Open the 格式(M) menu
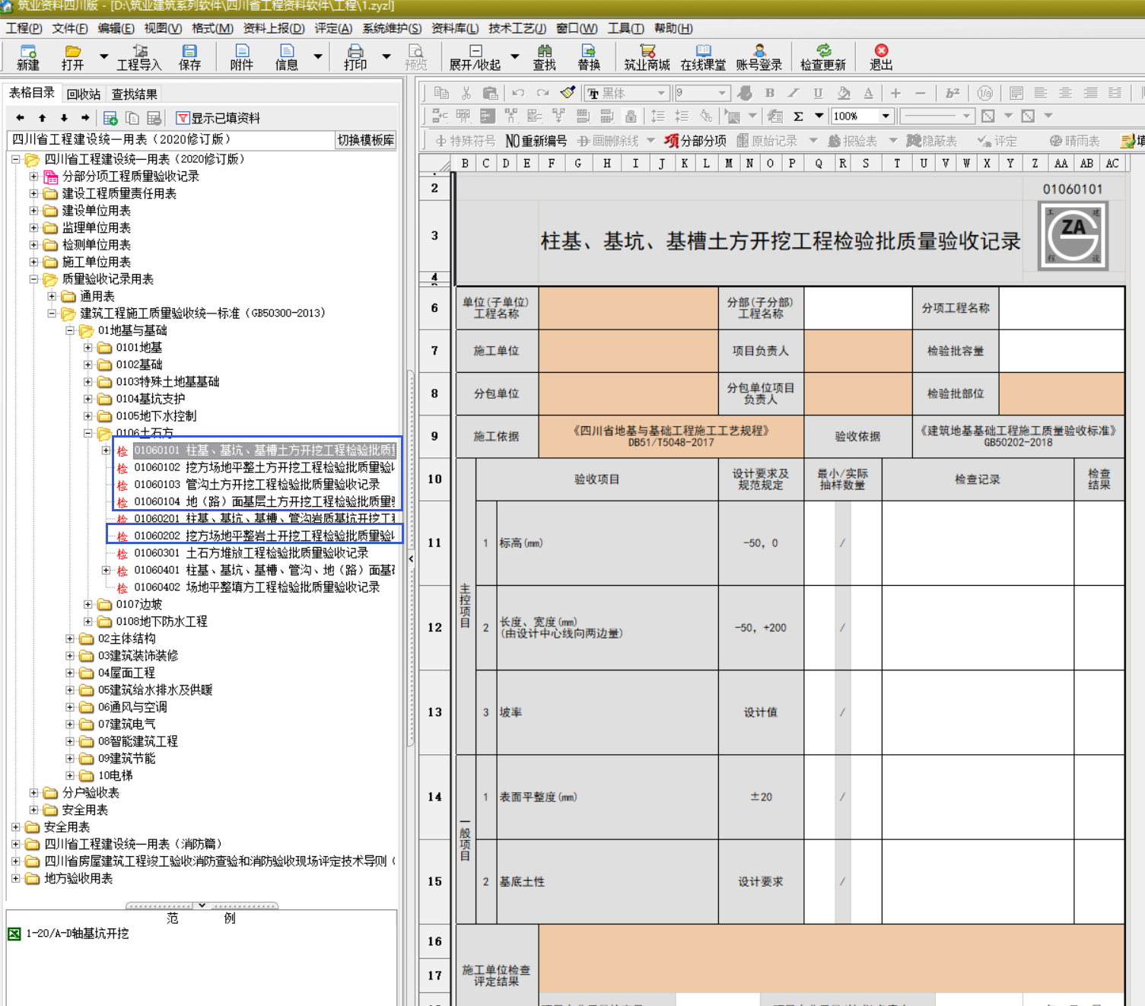 (x=212, y=28)
